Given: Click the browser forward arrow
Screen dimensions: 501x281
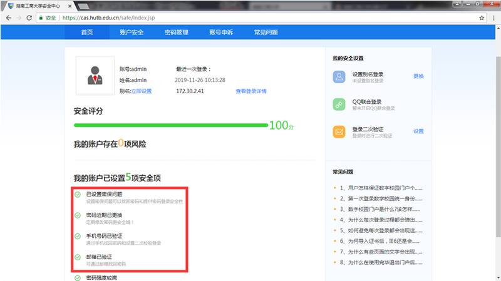Looking at the screenshot, I should 19,18.
